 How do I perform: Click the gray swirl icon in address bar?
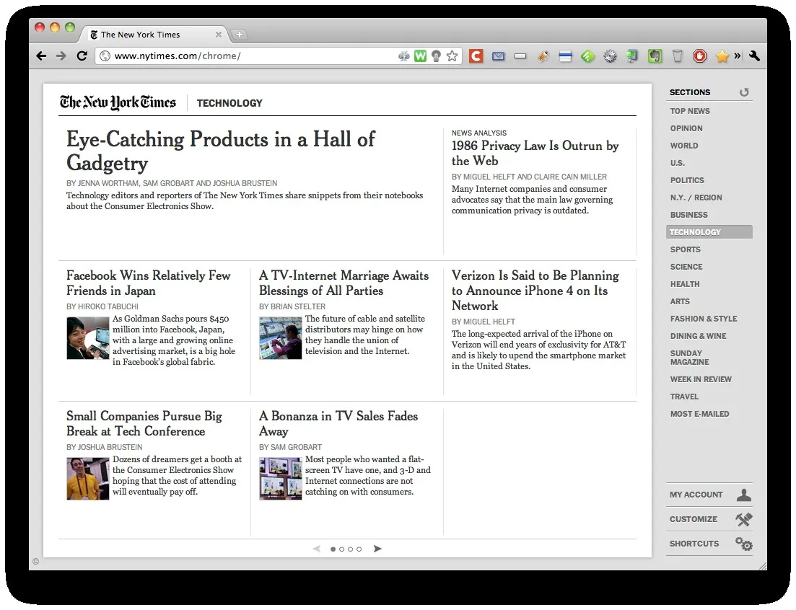click(404, 56)
